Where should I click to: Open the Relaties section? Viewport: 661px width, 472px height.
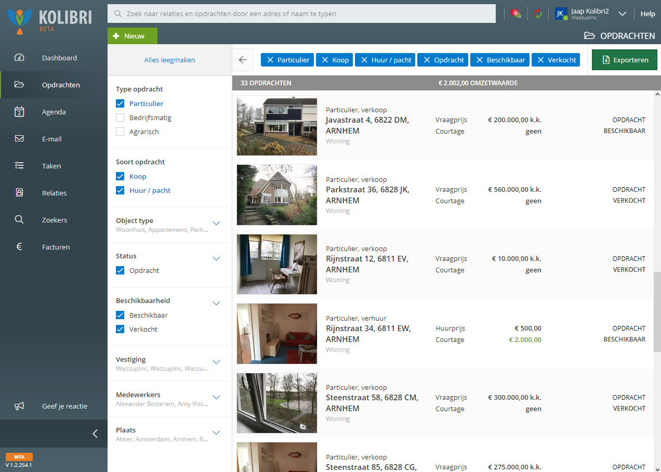54,193
